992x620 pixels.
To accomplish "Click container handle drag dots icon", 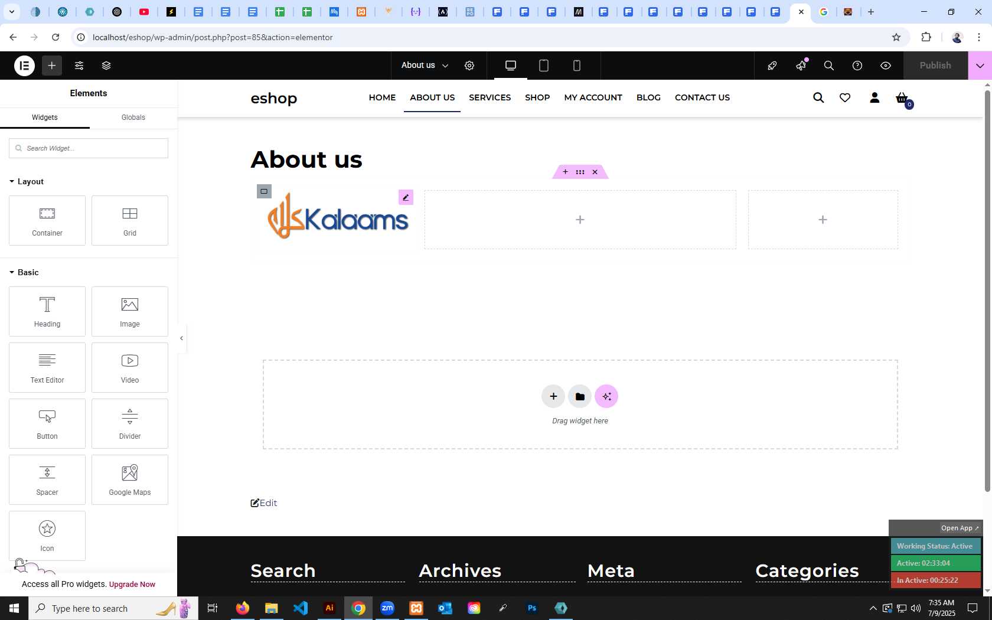I will (580, 172).
